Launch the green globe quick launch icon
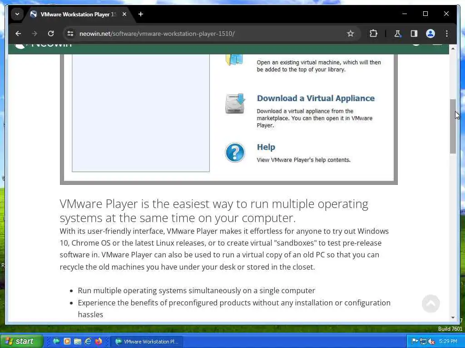The image size is (465, 348). pyautogui.click(x=56, y=341)
